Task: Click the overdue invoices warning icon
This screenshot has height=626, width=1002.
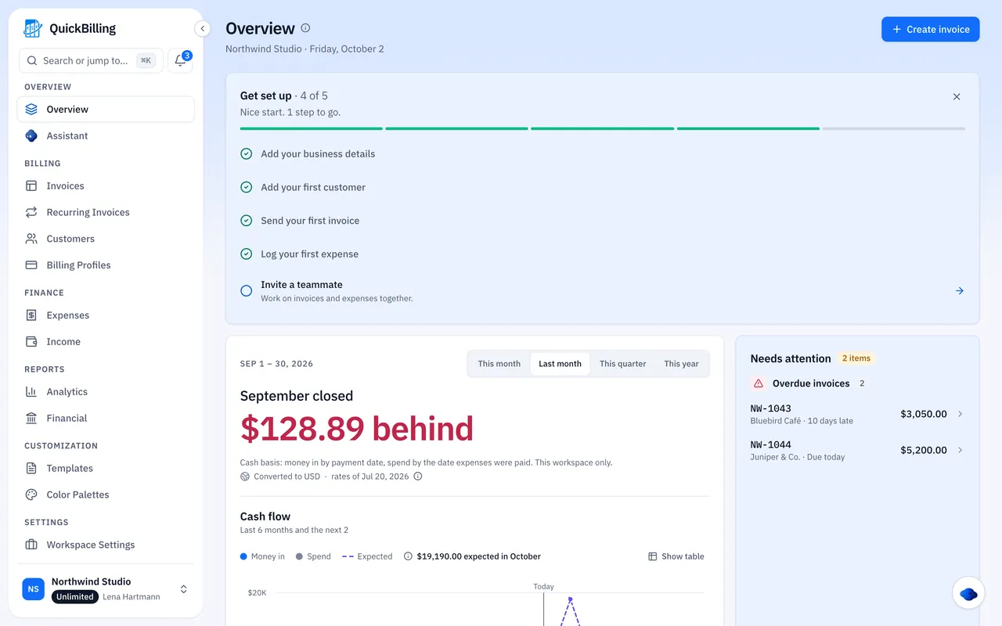Action: pyautogui.click(x=758, y=383)
